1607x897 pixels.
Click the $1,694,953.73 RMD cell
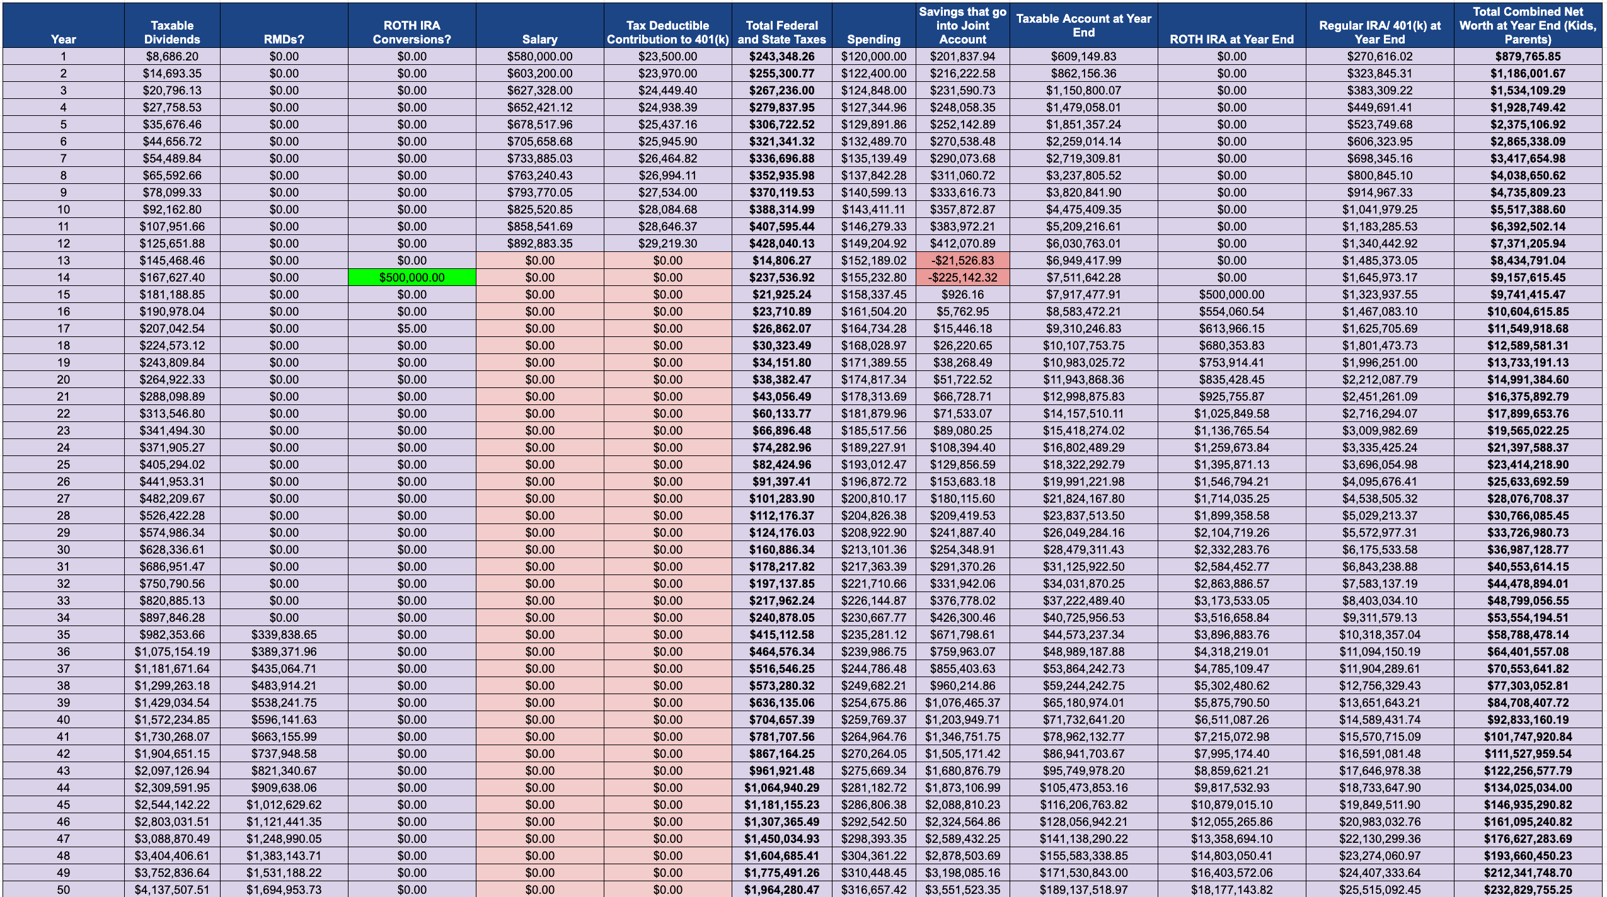[x=284, y=889]
